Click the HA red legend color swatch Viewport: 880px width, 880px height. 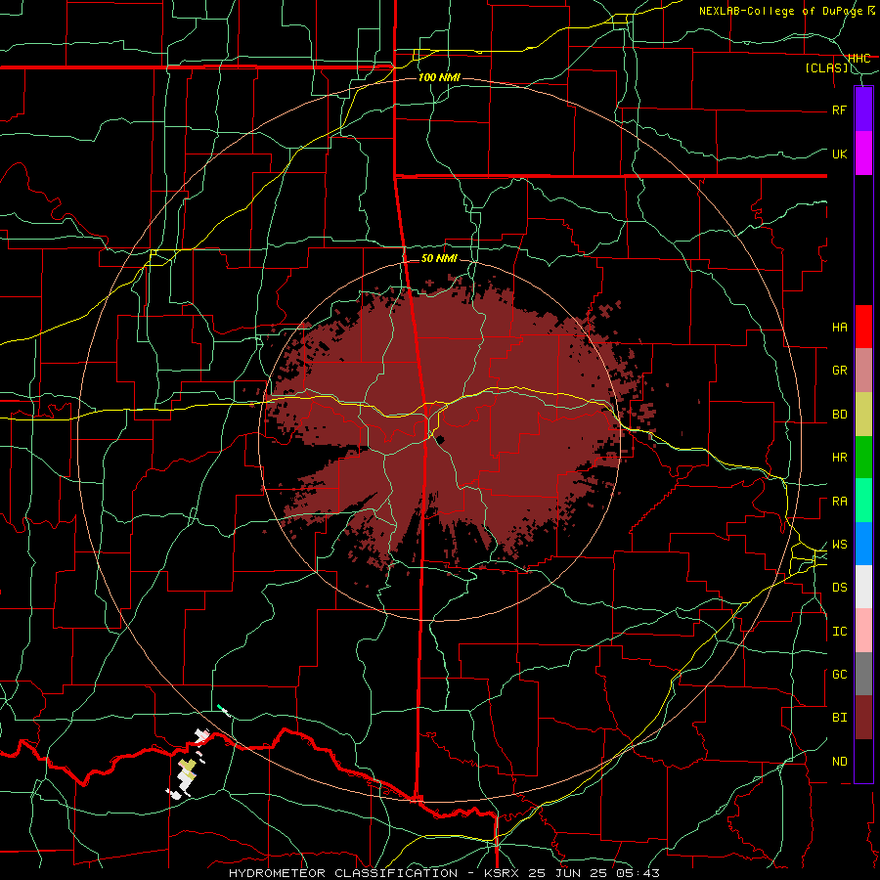point(862,327)
